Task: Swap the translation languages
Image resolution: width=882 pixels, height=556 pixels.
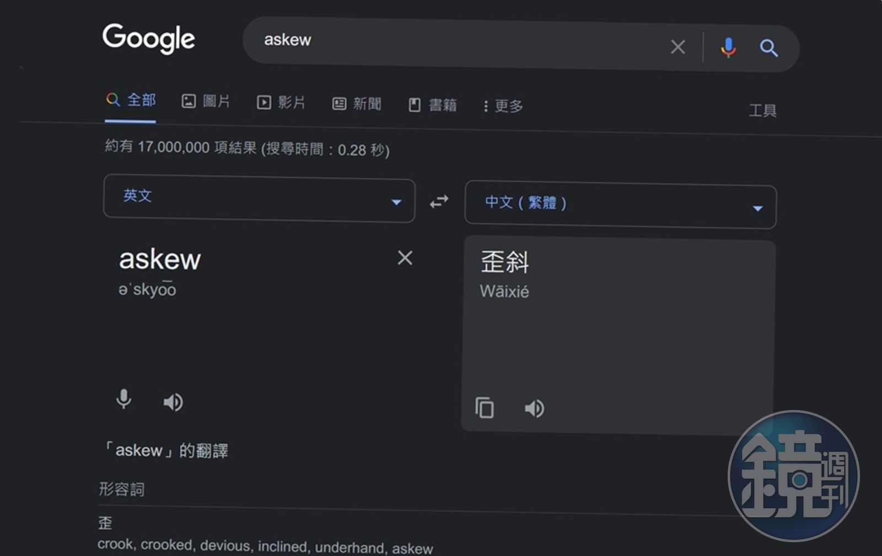Action: tap(439, 202)
